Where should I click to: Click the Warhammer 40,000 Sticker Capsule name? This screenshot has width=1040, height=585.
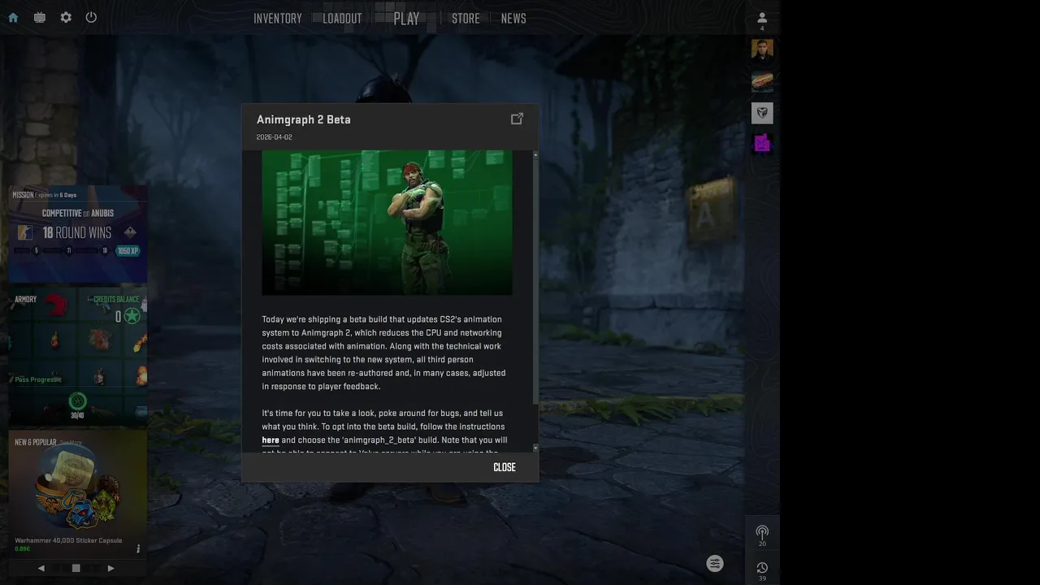point(68,540)
